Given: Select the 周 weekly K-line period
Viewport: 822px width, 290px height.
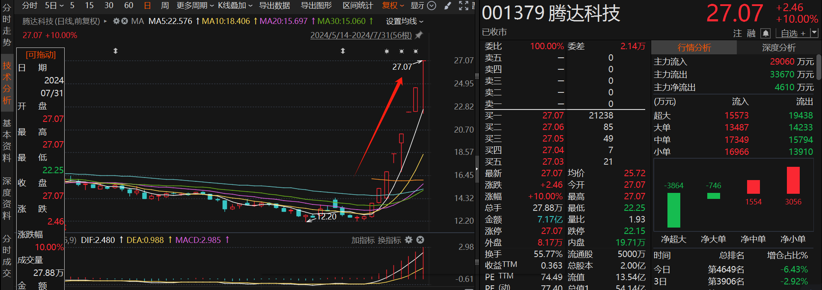Looking at the screenshot, I should pyautogui.click(x=165, y=6).
